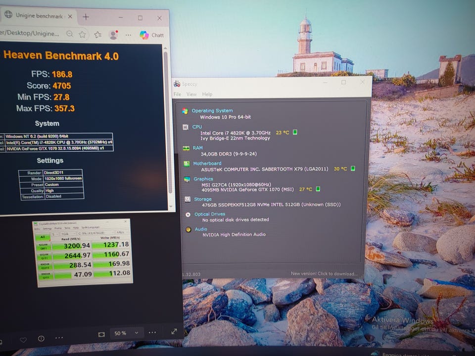Click the Windows flag Operating System icon

point(185,111)
